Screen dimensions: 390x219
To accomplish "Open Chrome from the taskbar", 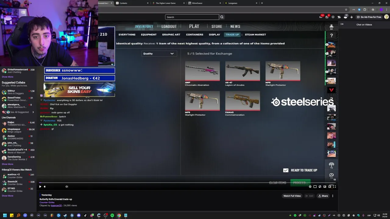I will [119, 215].
